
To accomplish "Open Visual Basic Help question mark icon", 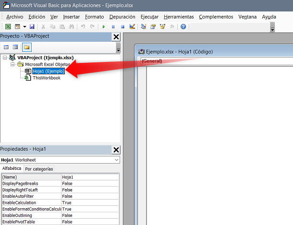I will click(183, 27).
